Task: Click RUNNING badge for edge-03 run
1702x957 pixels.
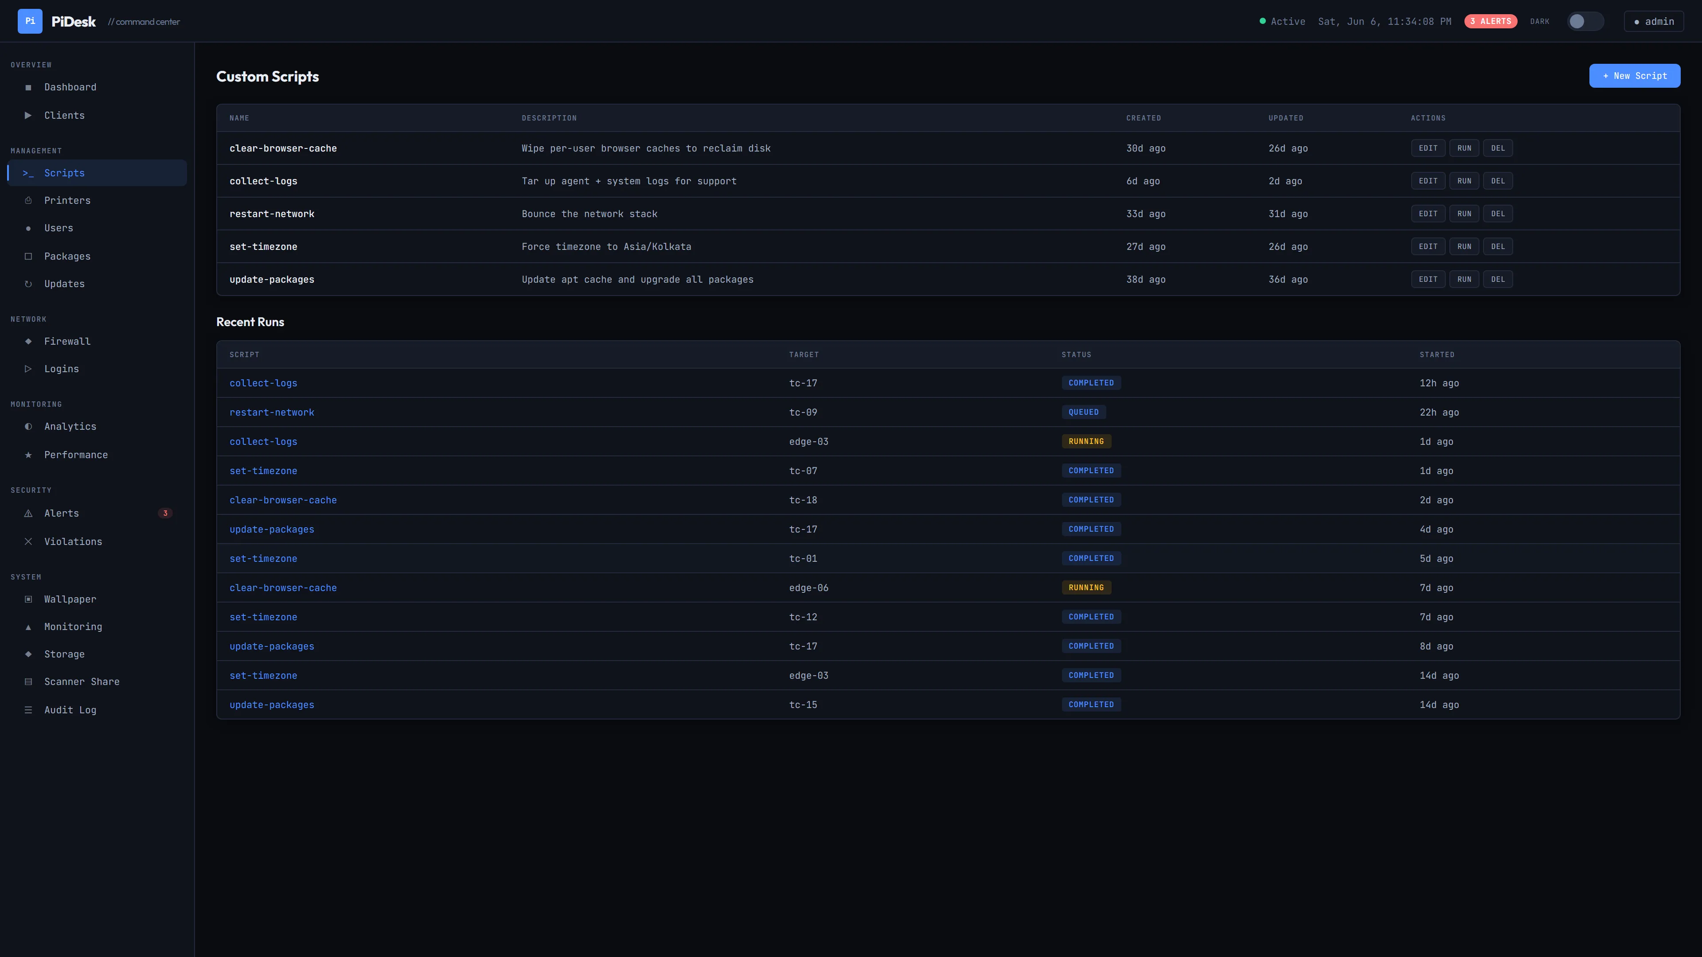Action: pos(1086,441)
